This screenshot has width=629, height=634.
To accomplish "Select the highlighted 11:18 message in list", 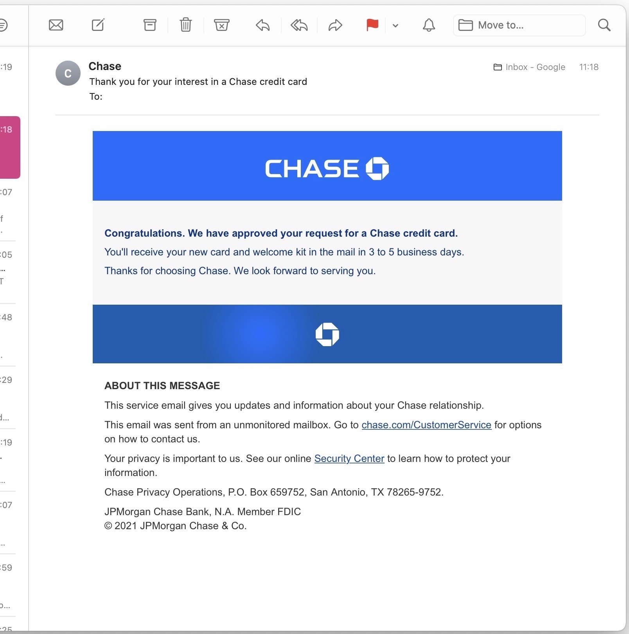I will tap(10, 147).
